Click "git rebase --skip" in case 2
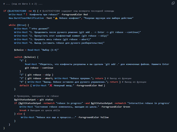 [39, 75]
